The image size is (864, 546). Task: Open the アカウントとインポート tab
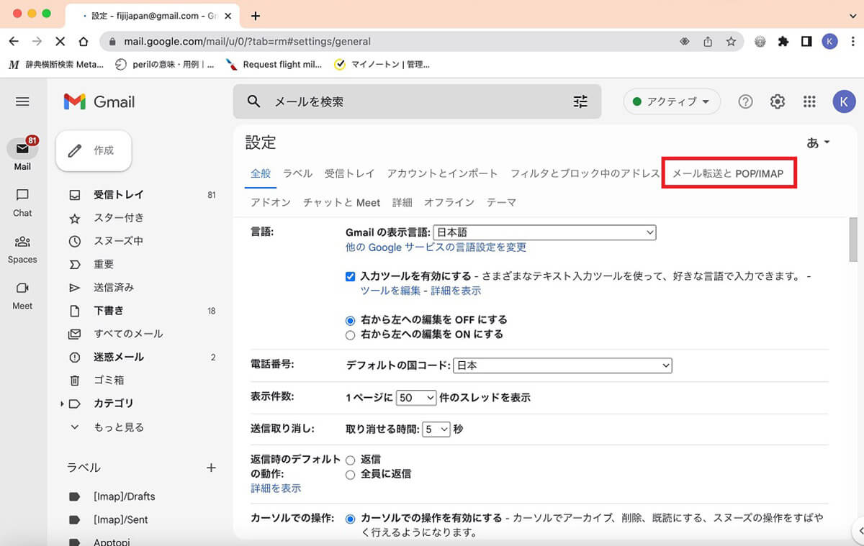(442, 173)
